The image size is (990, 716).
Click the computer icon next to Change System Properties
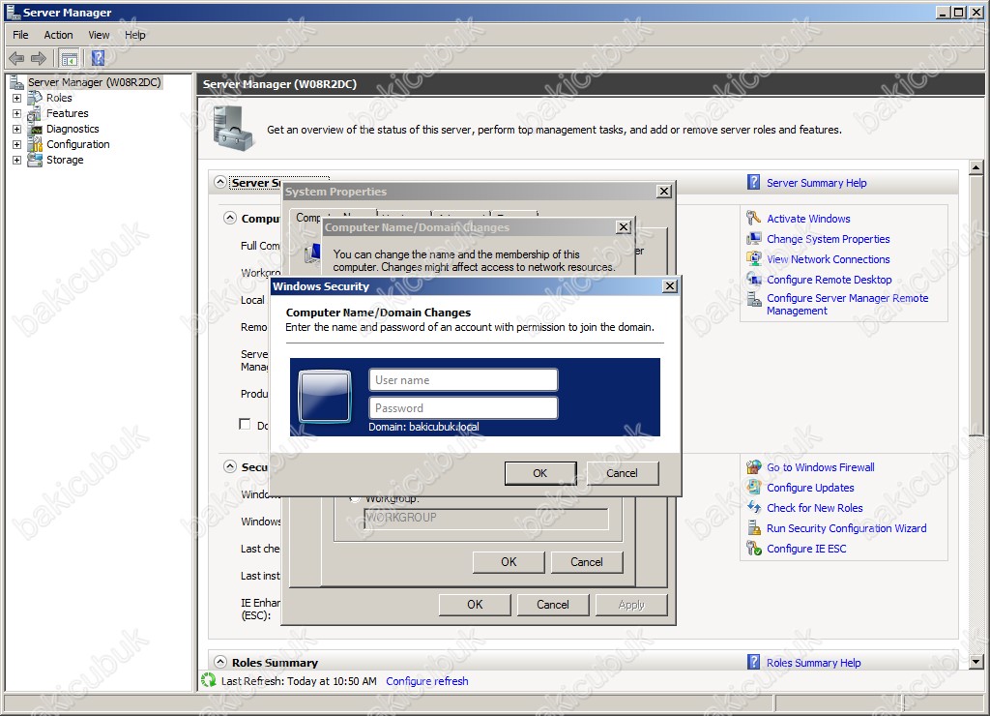753,239
